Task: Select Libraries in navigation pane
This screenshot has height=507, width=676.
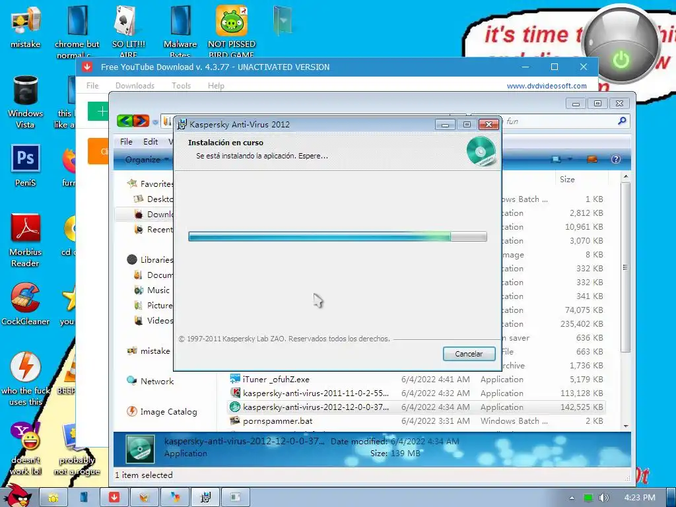Action: 151,259
